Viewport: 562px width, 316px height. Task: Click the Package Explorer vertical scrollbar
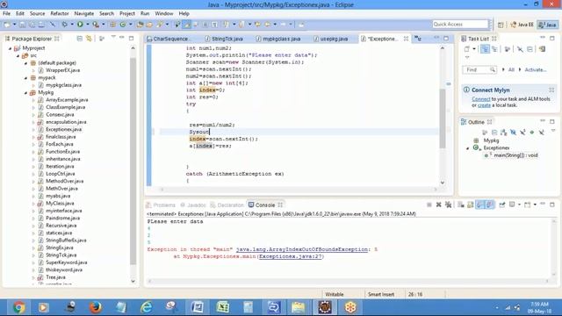click(x=133, y=162)
